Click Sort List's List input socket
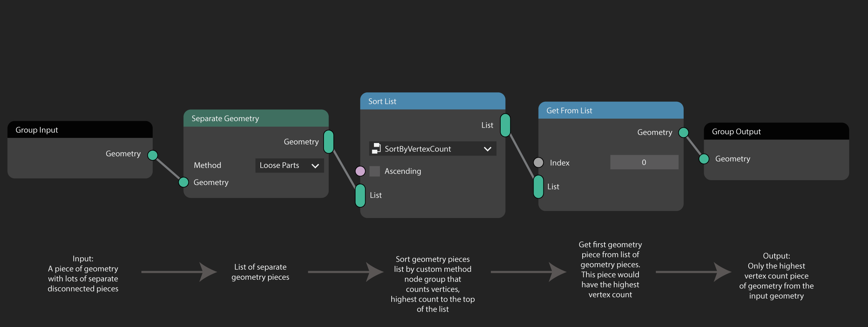Image resolution: width=868 pixels, height=327 pixels. 360,195
